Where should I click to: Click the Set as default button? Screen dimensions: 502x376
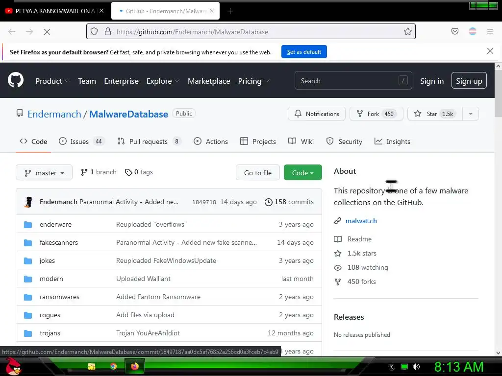(304, 52)
